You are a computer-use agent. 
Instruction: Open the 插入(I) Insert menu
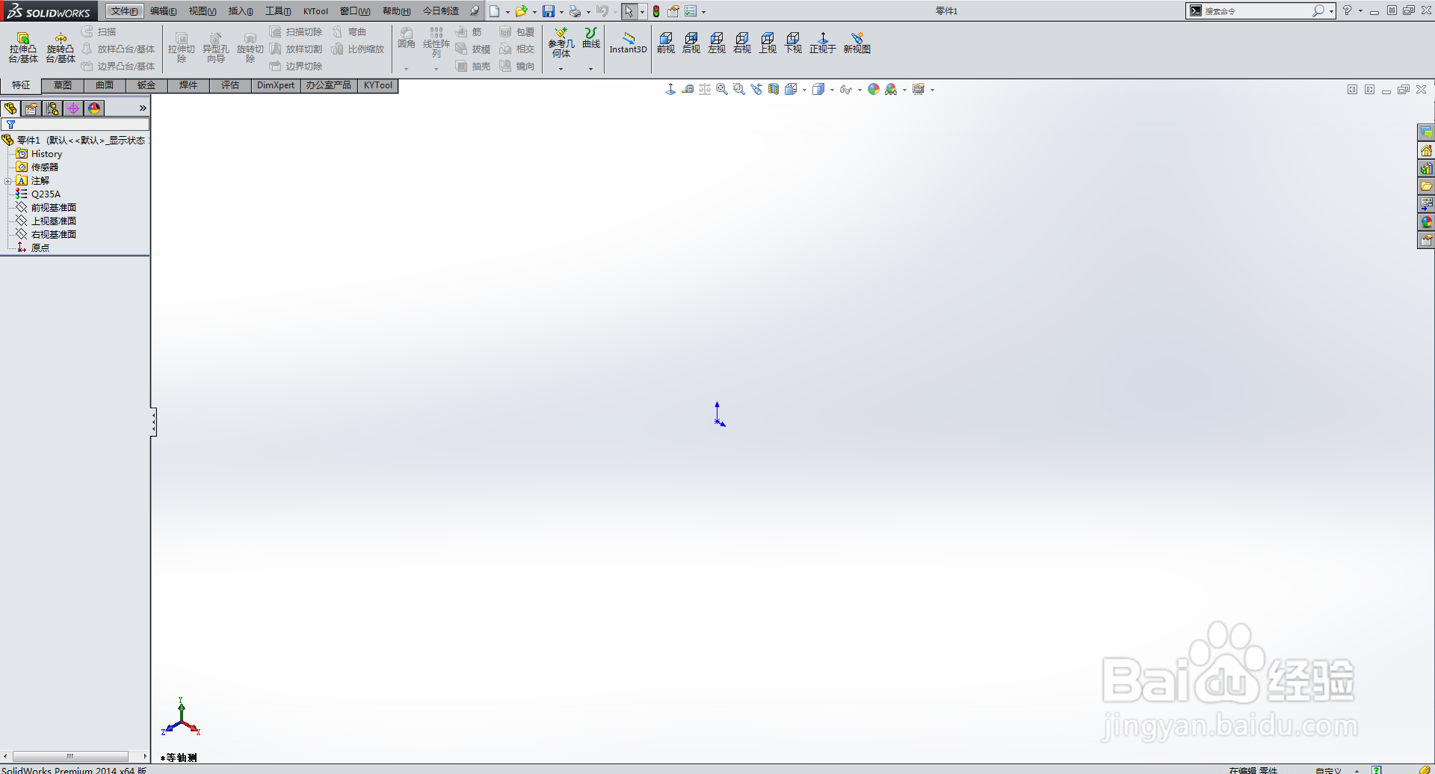point(241,11)
